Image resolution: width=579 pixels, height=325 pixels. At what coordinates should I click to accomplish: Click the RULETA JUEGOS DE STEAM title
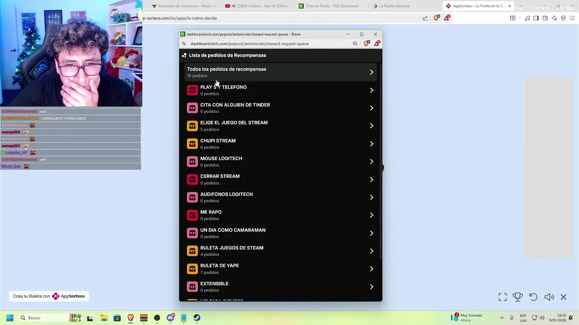point(232,248)
